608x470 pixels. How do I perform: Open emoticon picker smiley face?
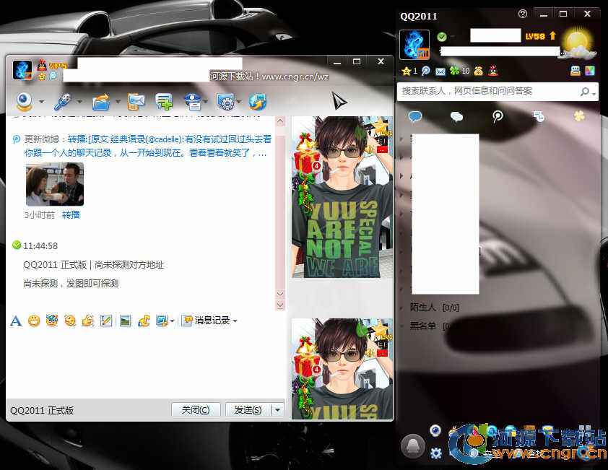(x=34, y=321)
